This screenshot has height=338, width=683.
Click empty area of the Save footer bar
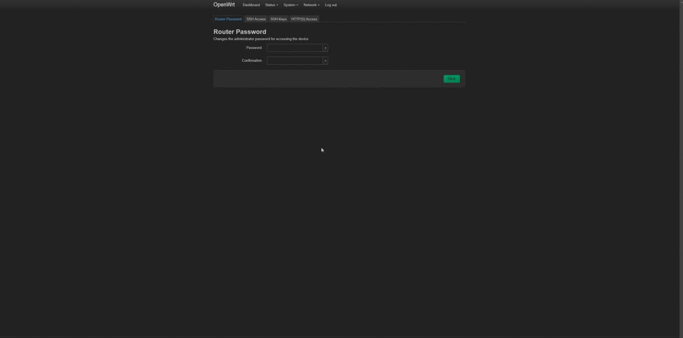point(325,79)
